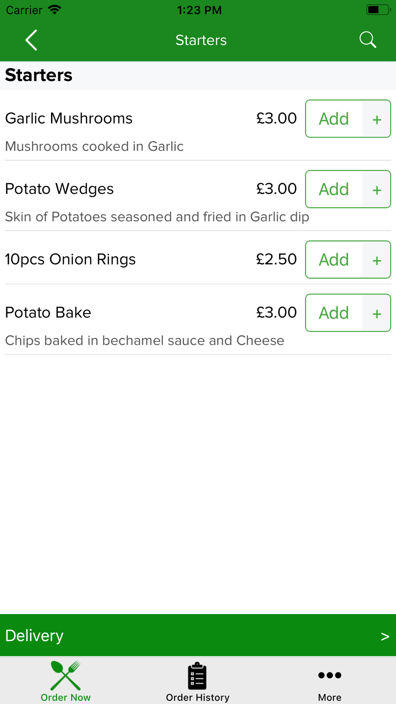Tap plus icon for 10pcs Onion Rings
This screenshot has height=704, width=396.
click(377, 260)
